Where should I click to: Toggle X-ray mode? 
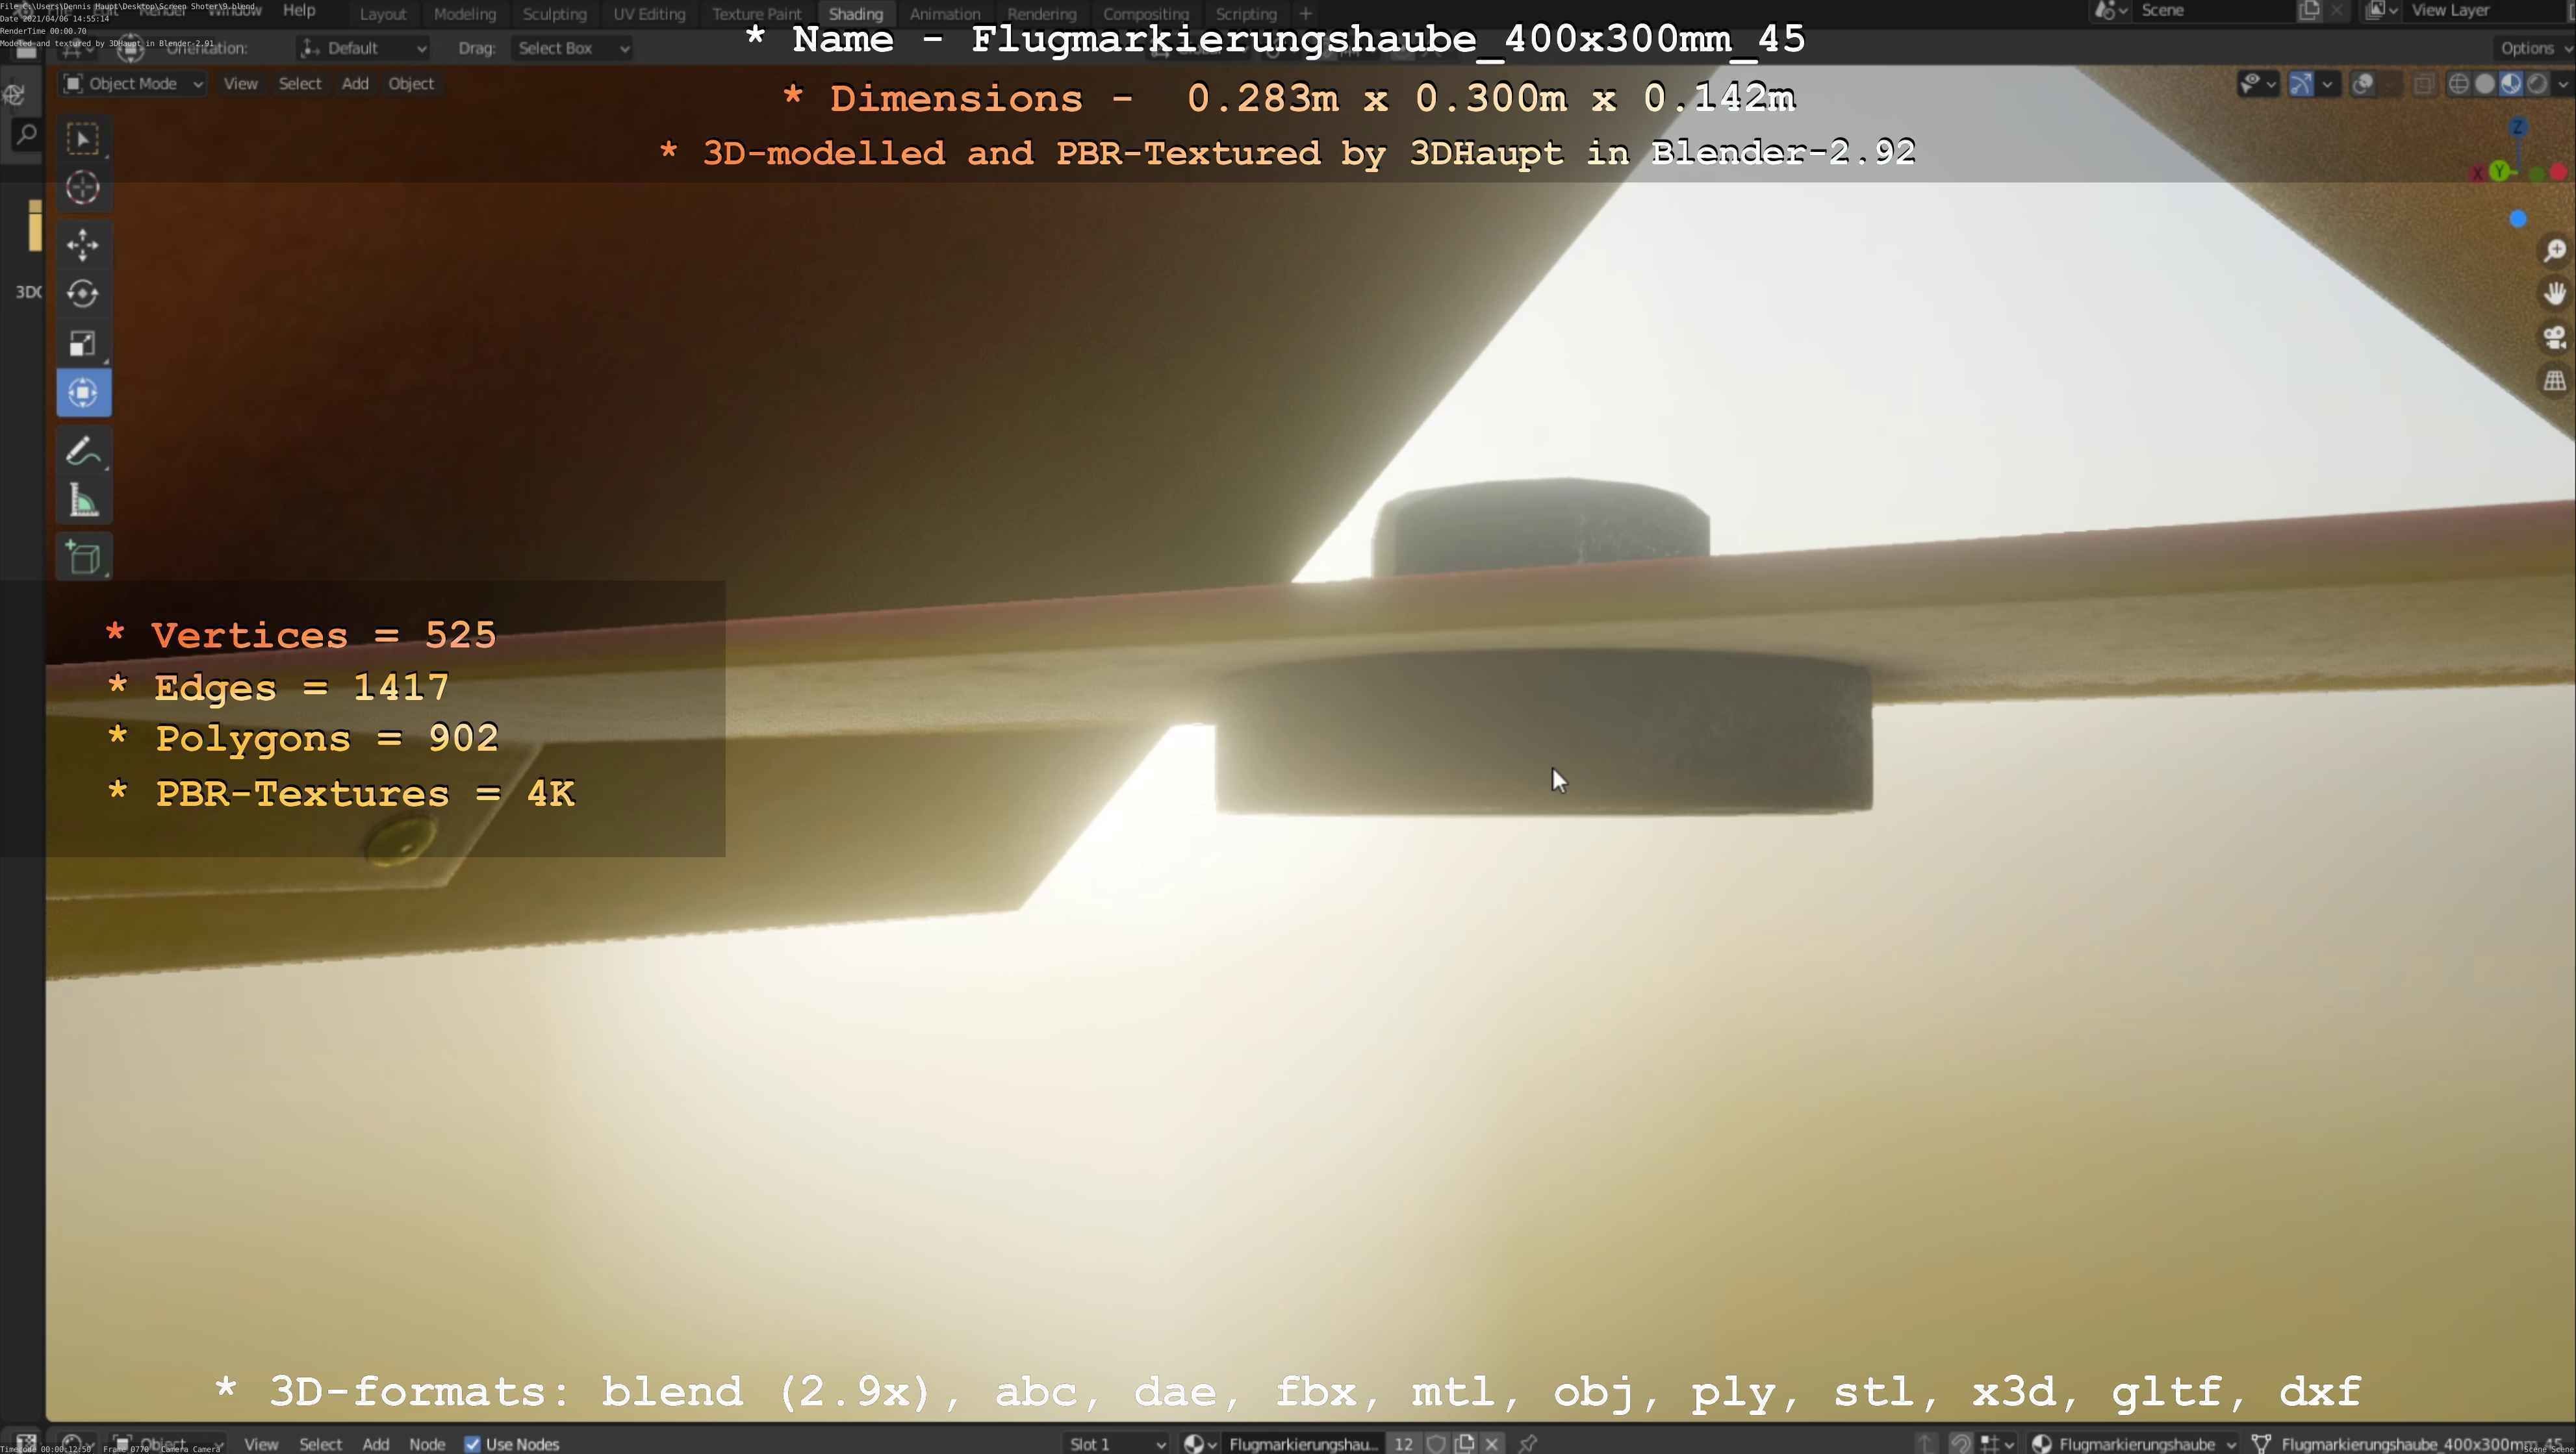coord(2423,84)
